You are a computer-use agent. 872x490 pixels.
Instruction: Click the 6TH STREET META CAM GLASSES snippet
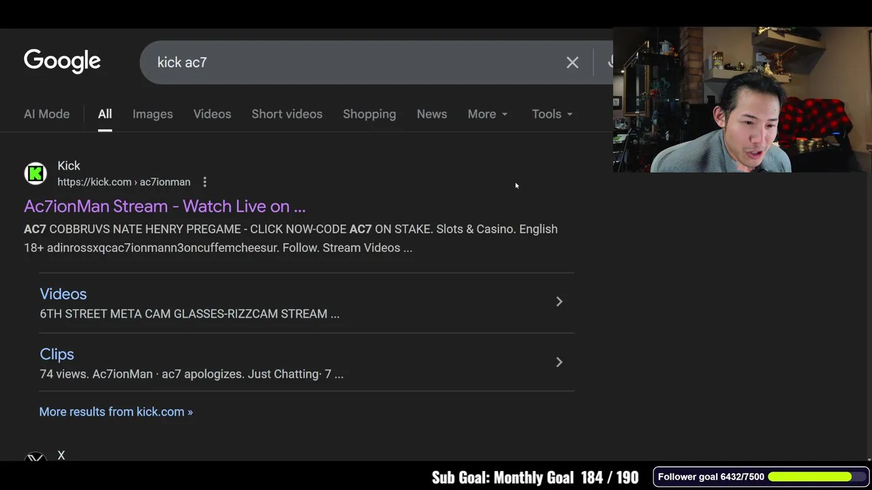point(189,314)
